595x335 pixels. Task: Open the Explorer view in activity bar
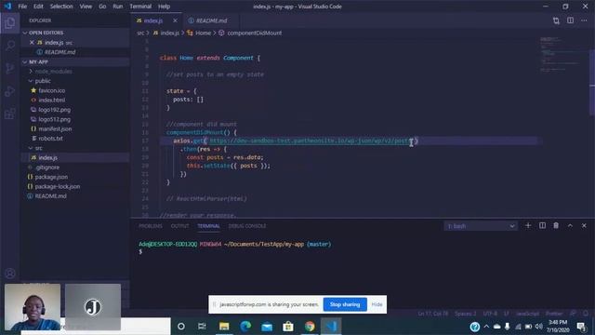tap(10, 23)
